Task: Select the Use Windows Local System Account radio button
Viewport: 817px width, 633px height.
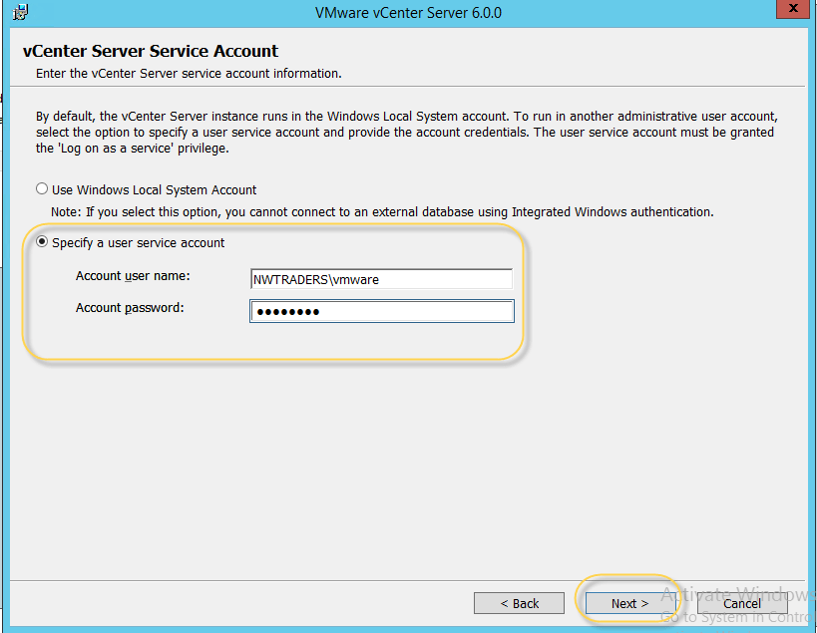Action: pos(42,189)
